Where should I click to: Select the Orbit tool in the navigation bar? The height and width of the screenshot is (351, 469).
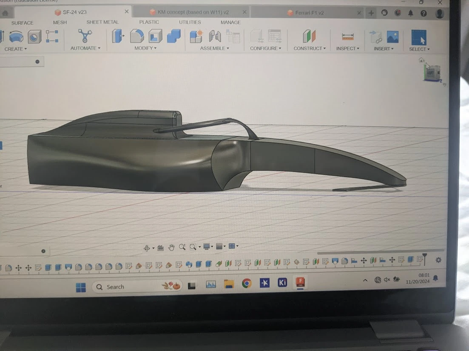click(x=147, y=247)
